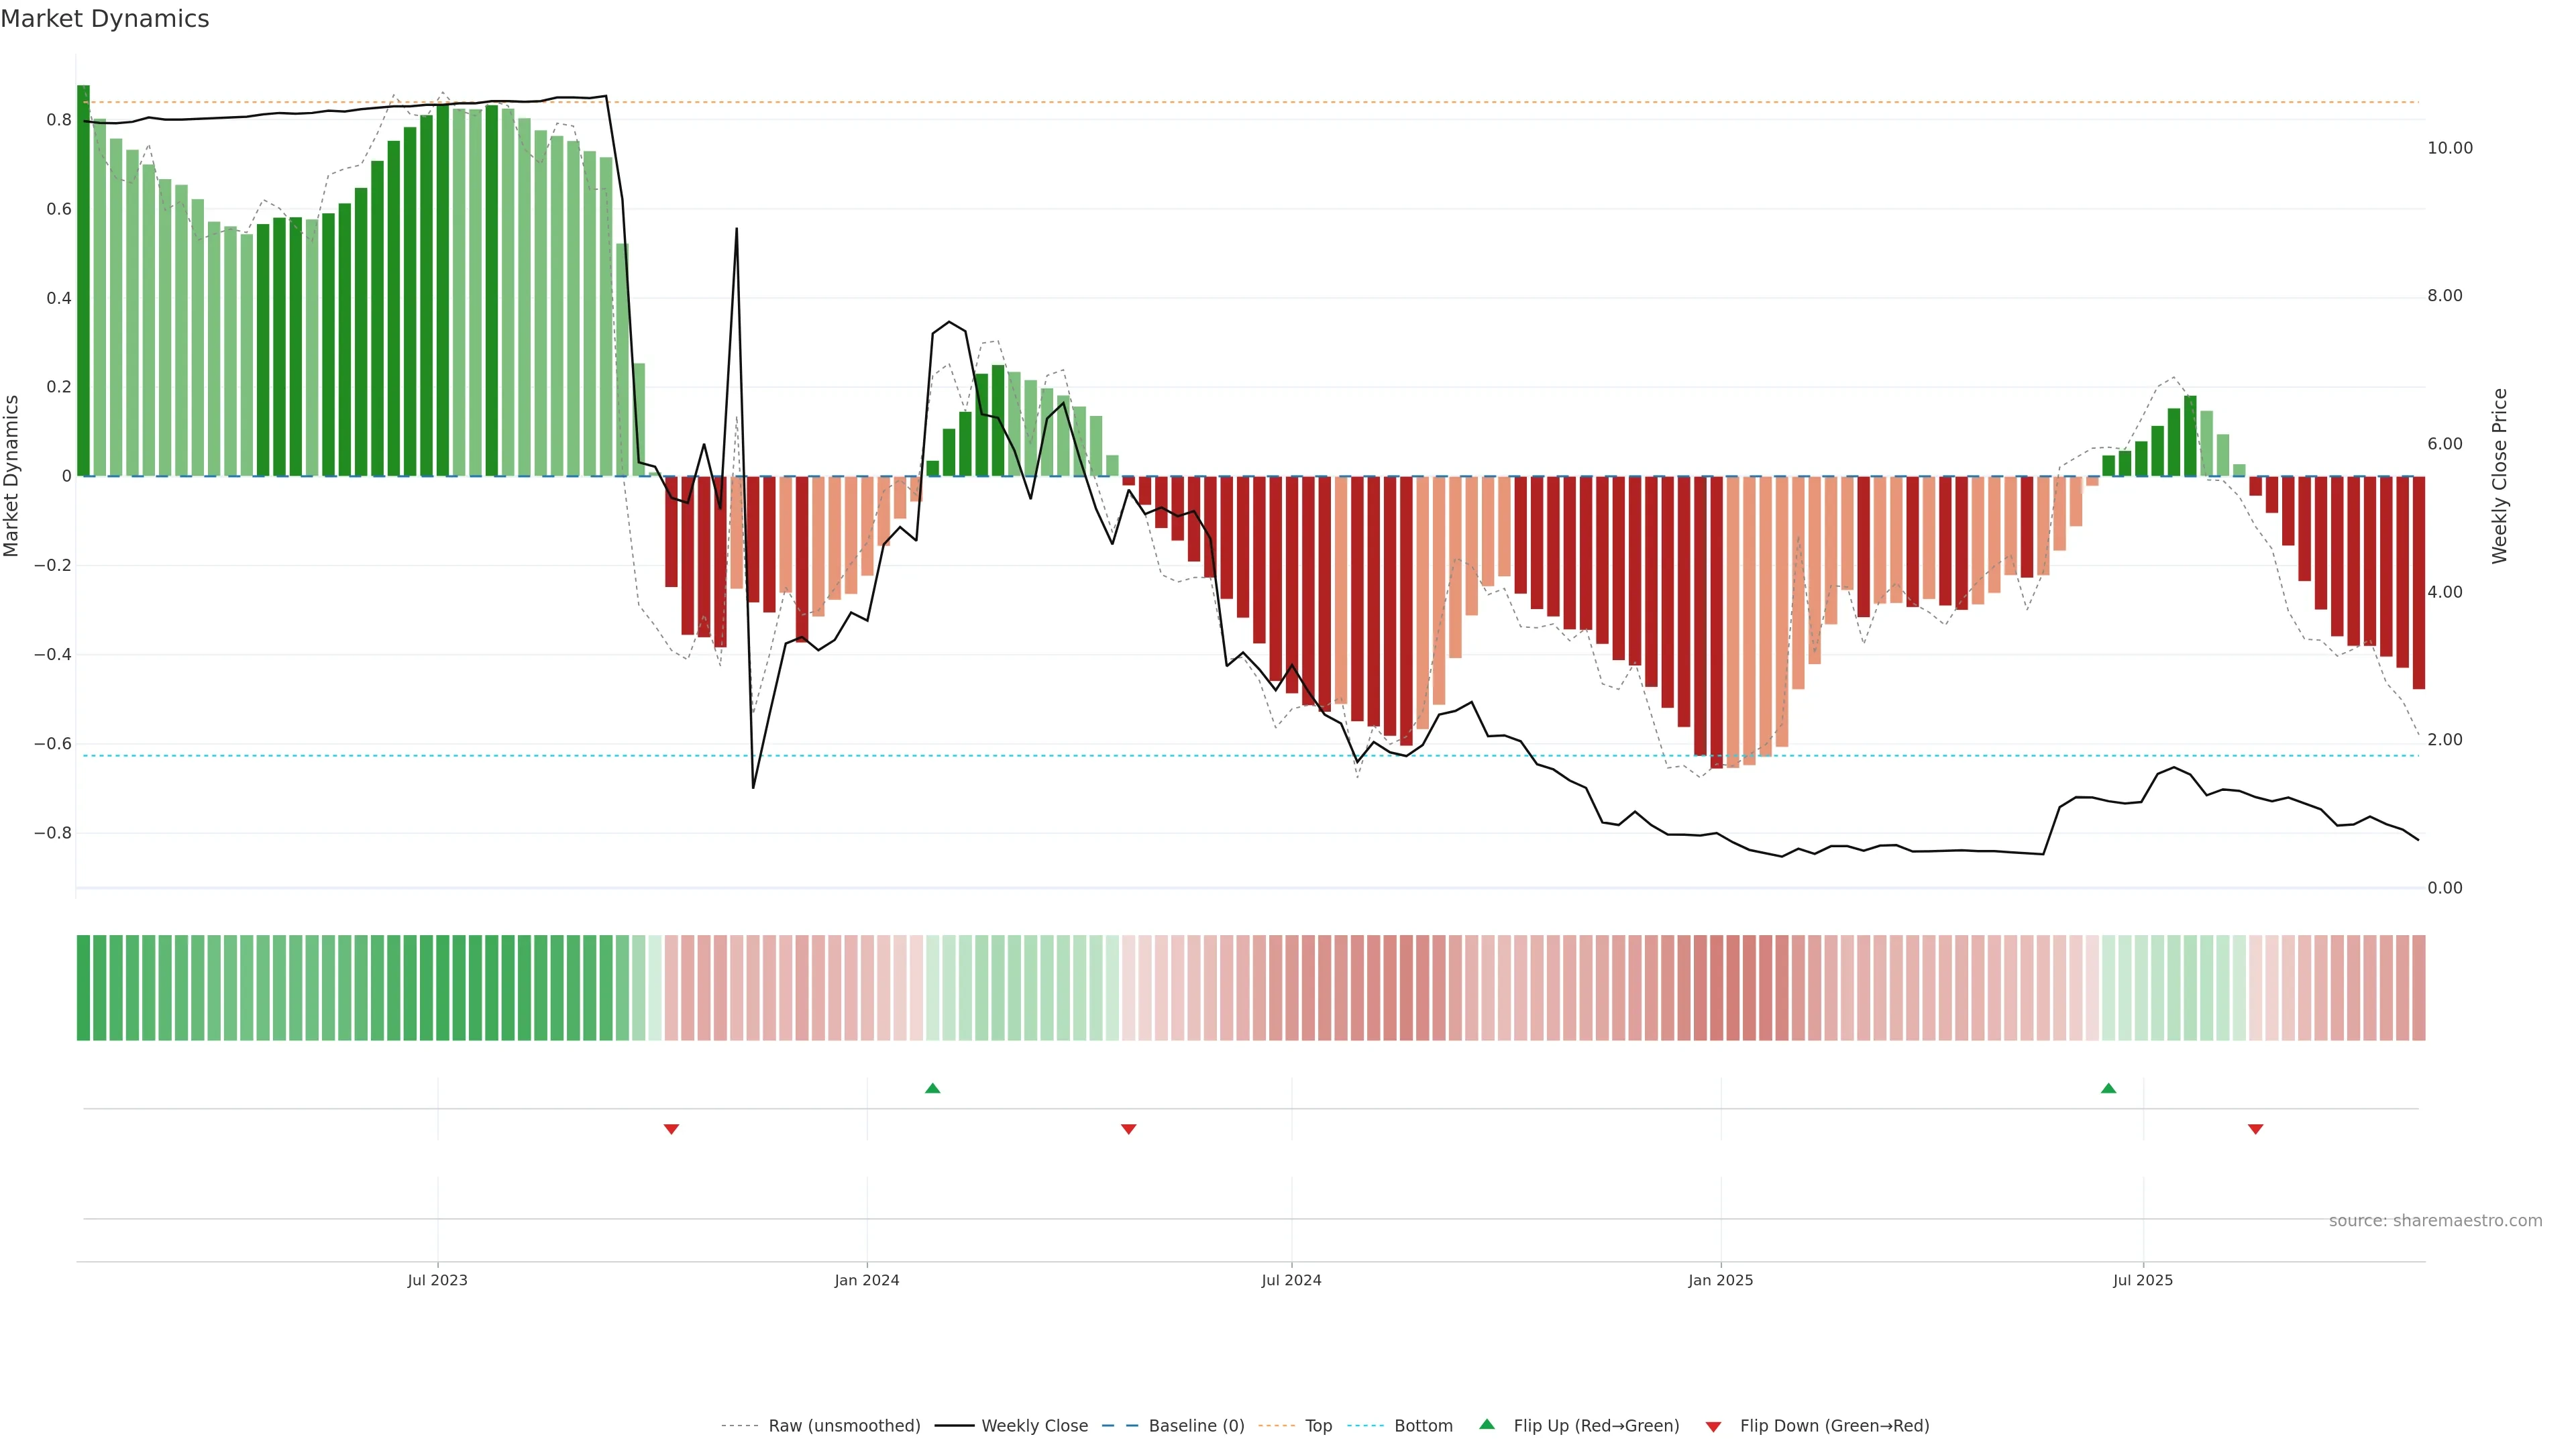Image resolution: width=2576 pixels, height=1449 pixels.
Task: Click the tallest dark green bar at chart start
Action: (83, 280)
